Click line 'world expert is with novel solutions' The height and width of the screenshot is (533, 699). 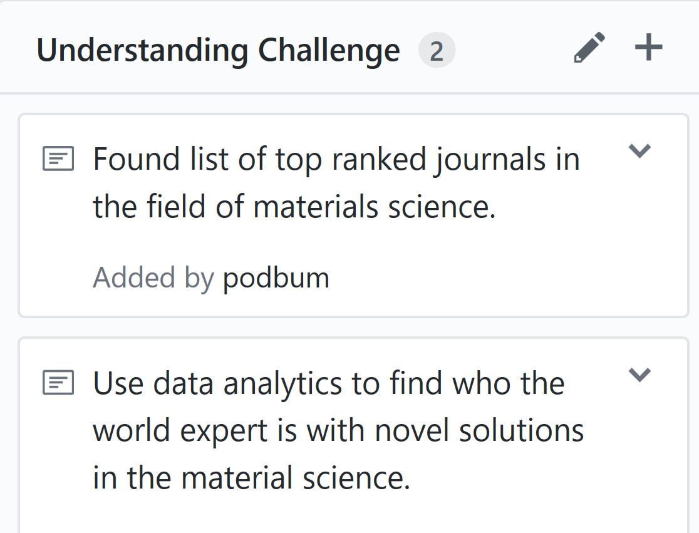coord(338,431)
